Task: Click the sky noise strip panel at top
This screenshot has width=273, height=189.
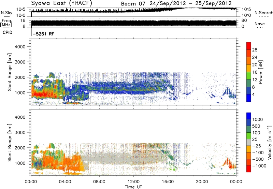Action: 134,12
